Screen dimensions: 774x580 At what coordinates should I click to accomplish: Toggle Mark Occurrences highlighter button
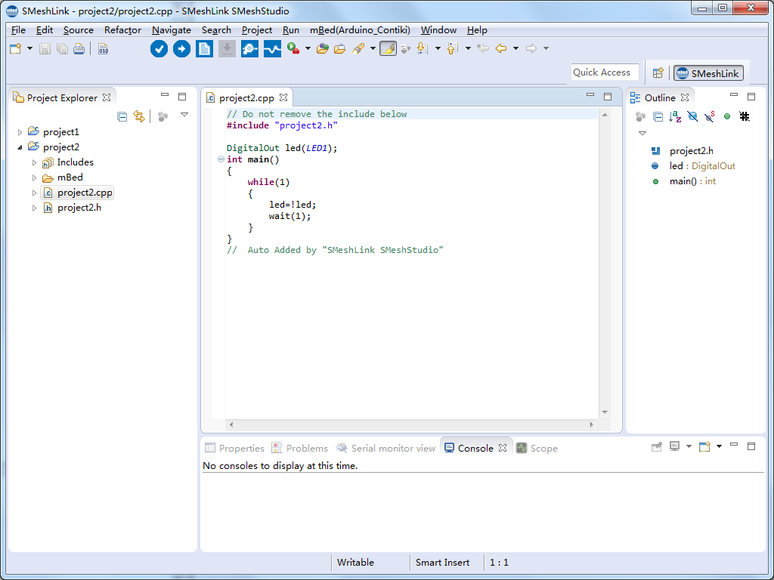tap(388, 48)
